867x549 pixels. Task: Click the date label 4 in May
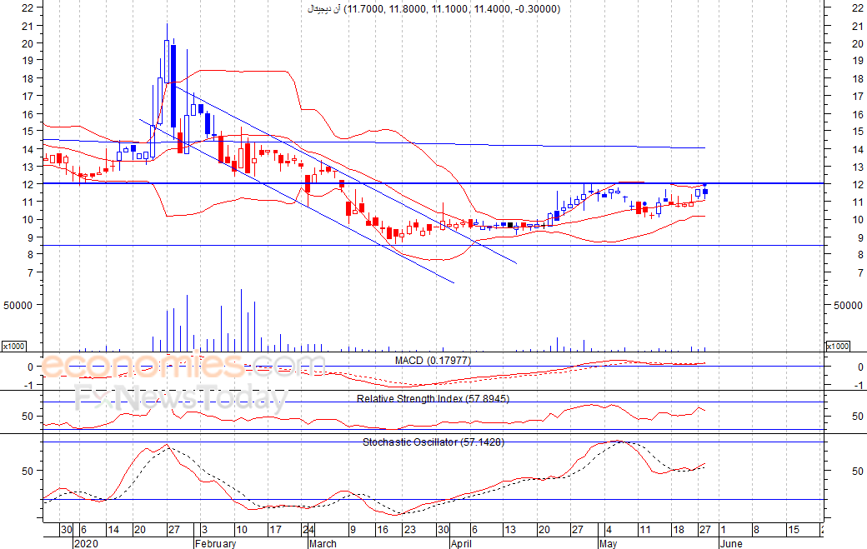click(609, 530)
